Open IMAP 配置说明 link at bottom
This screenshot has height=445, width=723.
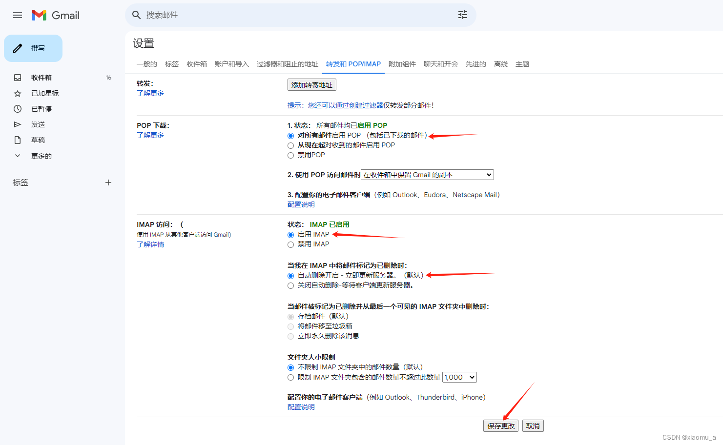point(301,407)
